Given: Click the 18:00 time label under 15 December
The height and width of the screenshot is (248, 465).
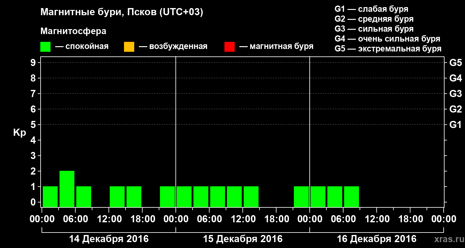Looking at the screenshot, I should [x=276, y=219].
